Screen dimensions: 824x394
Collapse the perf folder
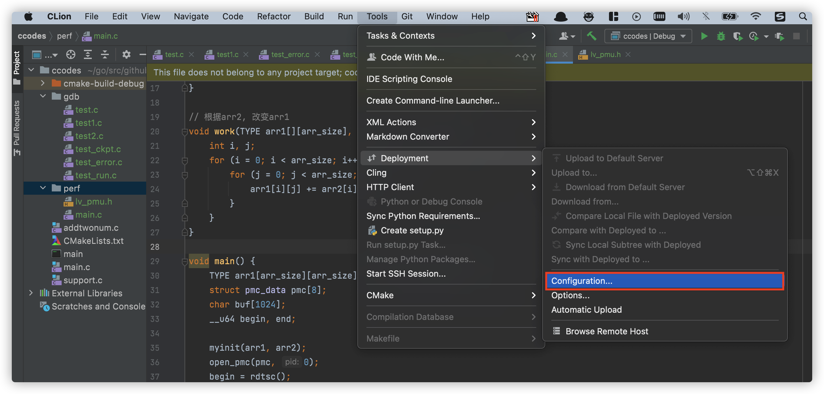(x=43, y=188)
